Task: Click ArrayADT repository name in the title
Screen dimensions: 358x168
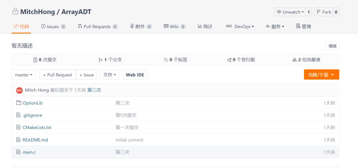Action: (76, 12)
